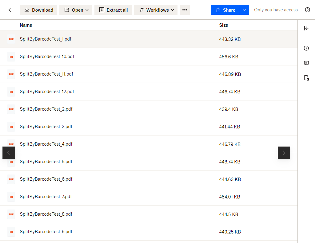Sort by Name column header
The height and width of the screenshot is (243, 315).
click(x=26, y=25)
